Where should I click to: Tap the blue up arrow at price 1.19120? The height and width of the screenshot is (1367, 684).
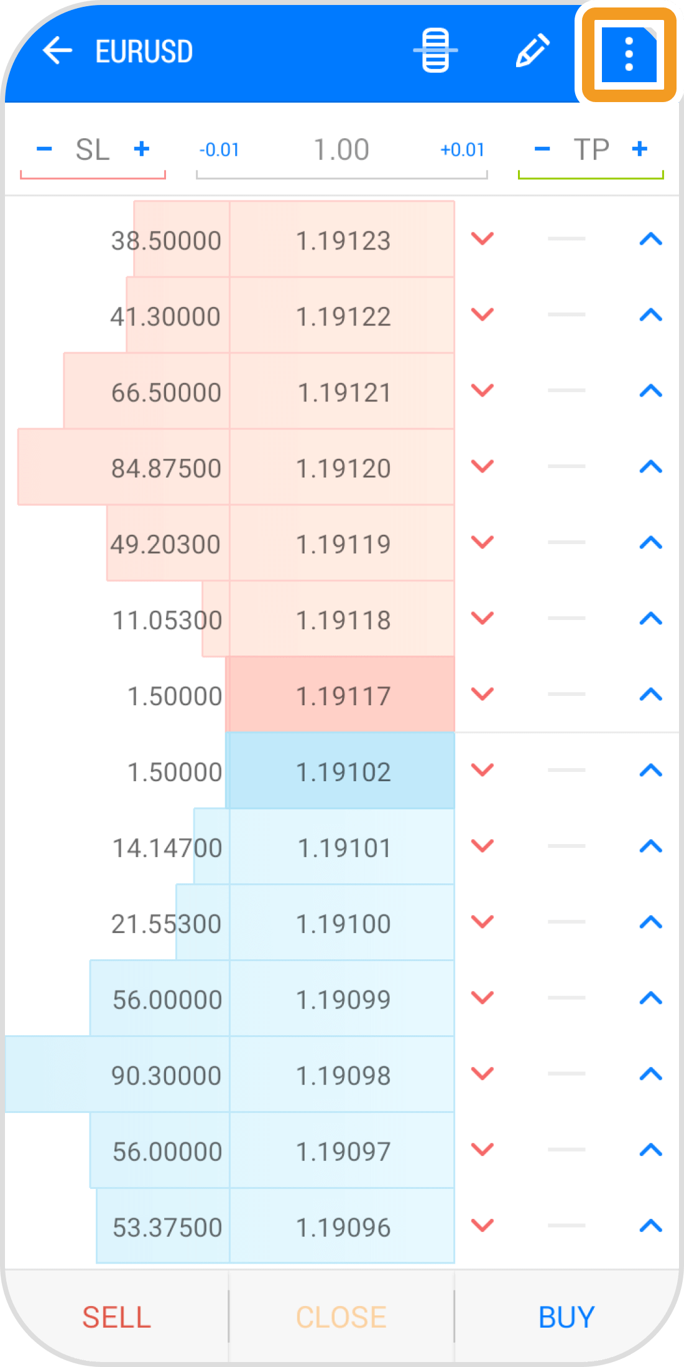(651, 467)
